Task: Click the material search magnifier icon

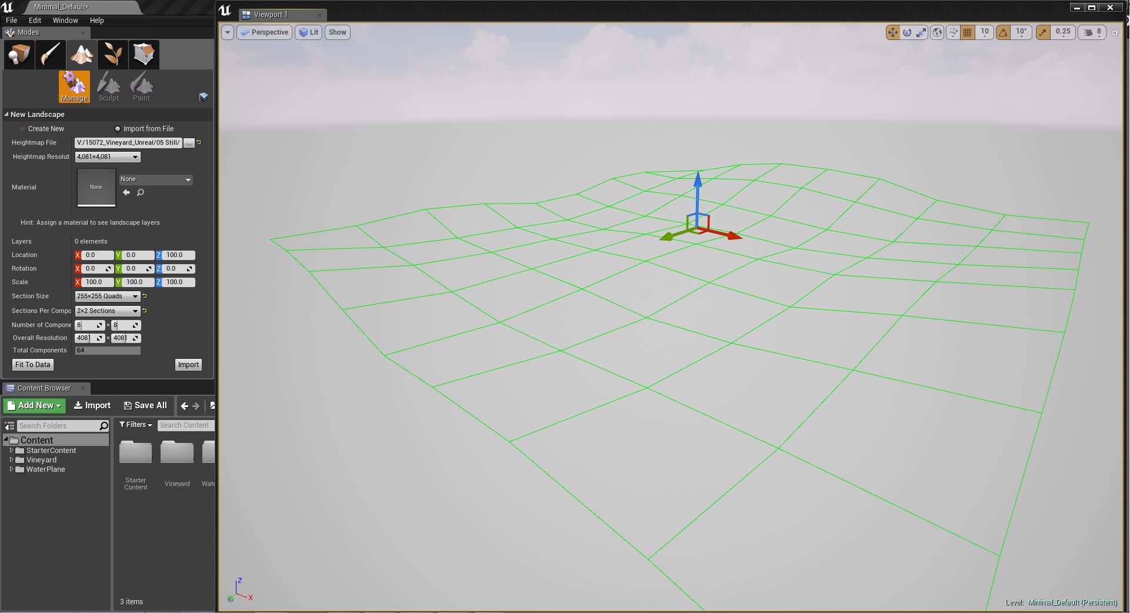Action: point(141,192)
